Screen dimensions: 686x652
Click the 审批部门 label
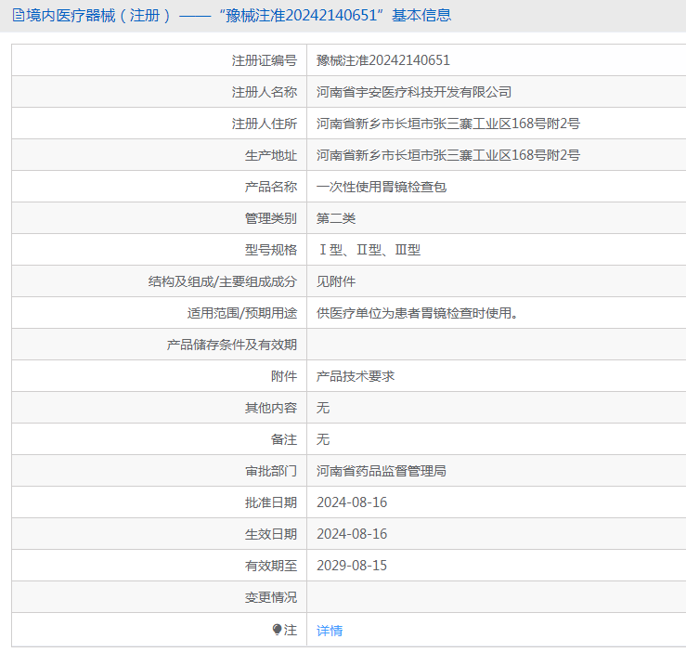pos(271,471)
